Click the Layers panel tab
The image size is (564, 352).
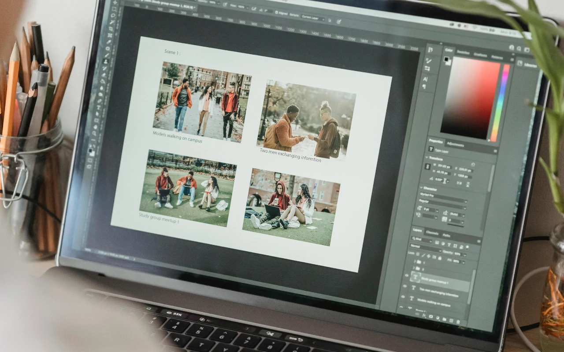[x=417, y=230]
